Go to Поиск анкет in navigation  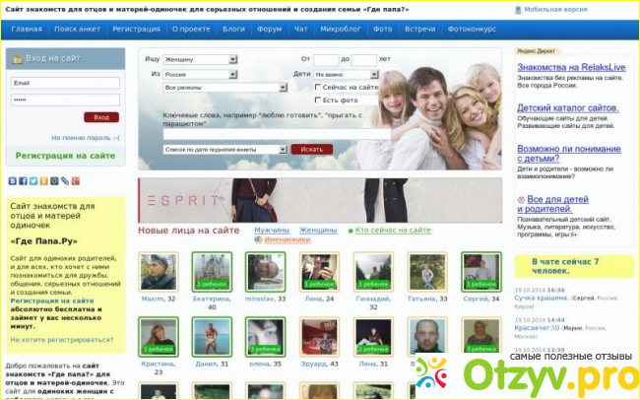tap(77, 30)
